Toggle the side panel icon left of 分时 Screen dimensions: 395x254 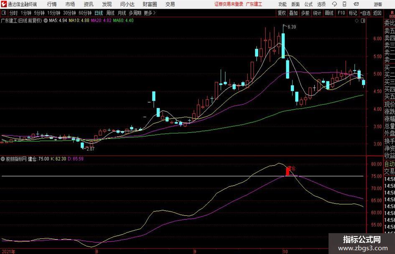click(x=4, y=13)
